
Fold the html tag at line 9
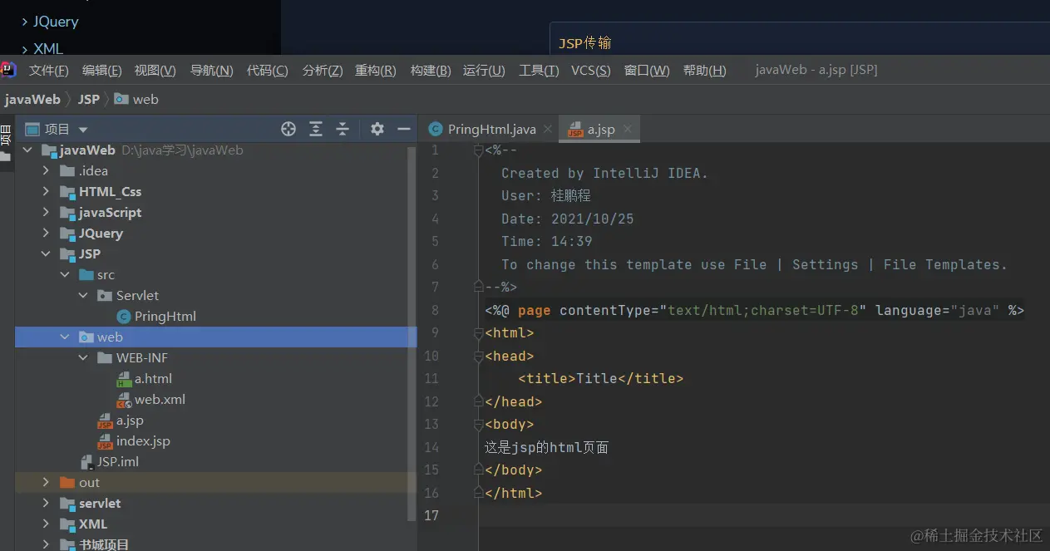(x=478, y=333)
